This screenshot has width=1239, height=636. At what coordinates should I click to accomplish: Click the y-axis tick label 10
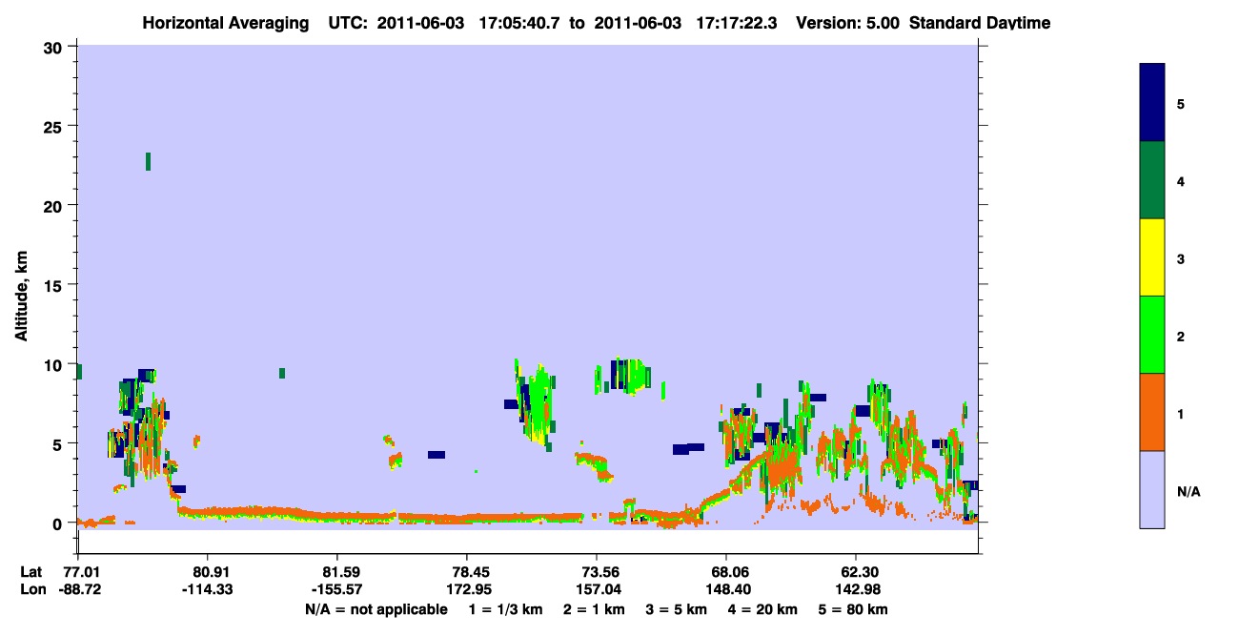(x=55, y=364)
